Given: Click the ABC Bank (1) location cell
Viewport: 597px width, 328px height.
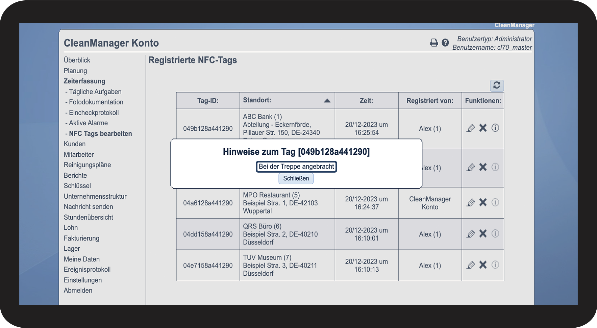Looking at the screenshot, I should (287, 124).
